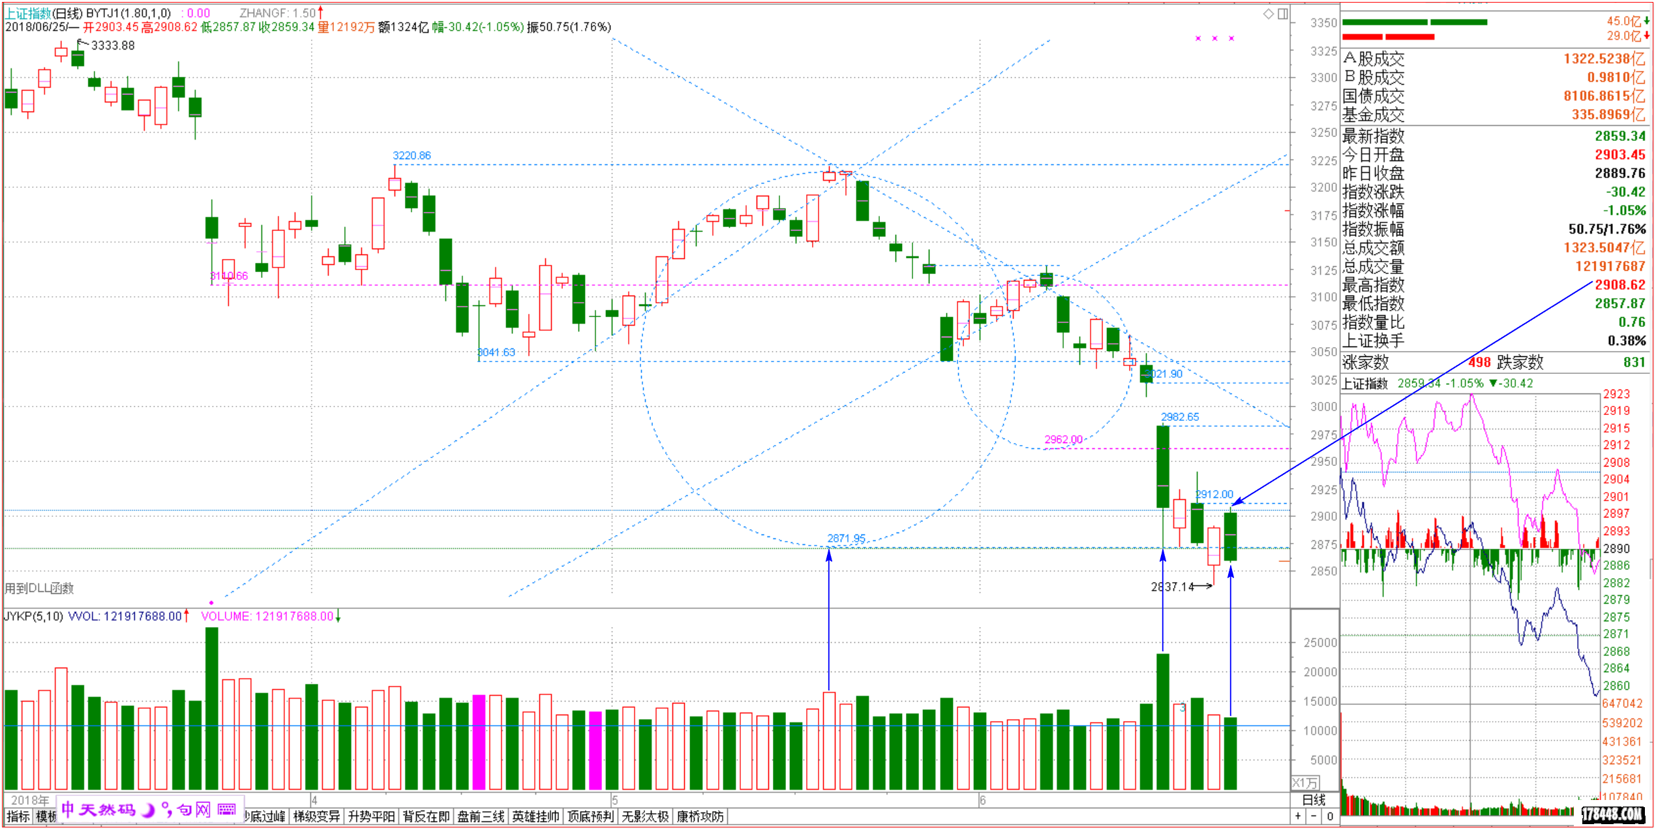Click the red arrow after the VVOL value
This screenshot has width=1656, height=830.
[x=186, y=615]
